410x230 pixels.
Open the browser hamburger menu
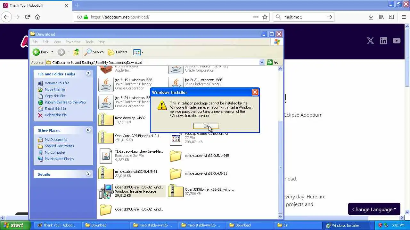[404, 17]
